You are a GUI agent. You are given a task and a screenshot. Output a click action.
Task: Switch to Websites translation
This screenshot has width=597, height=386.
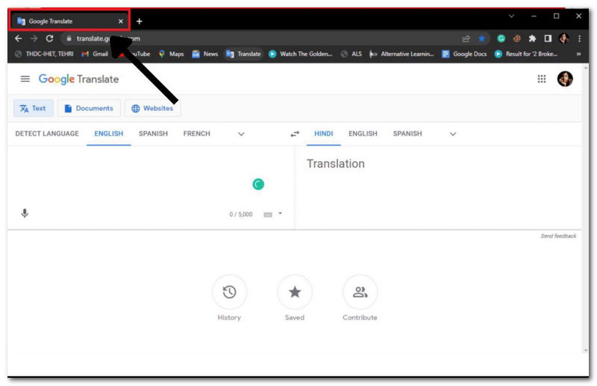tap(152, 108)
